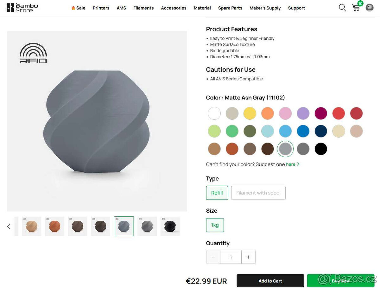Select Filament with spool type
Screen dimensions: 380x288
258,193
